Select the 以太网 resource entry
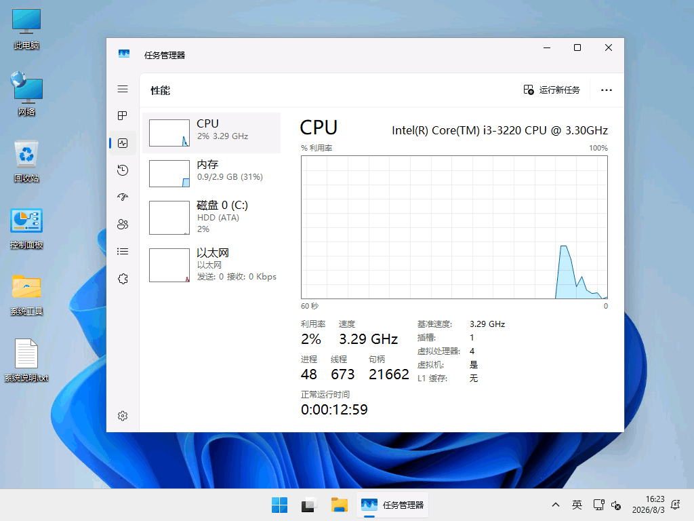 pyautogui.click(x=211, y=265)
